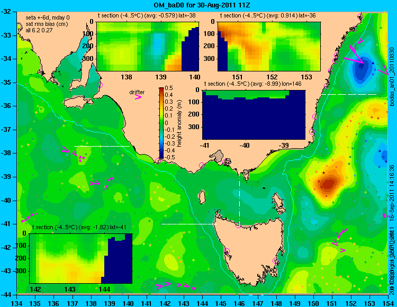397x307 pixels.
Task: Click the title 'OM_baD0 for 30-Aug-2011 11Z'
Action: (202, 5)
